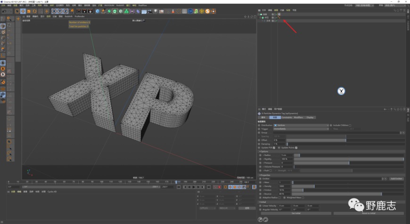Add a Cube primitive object

98,11
